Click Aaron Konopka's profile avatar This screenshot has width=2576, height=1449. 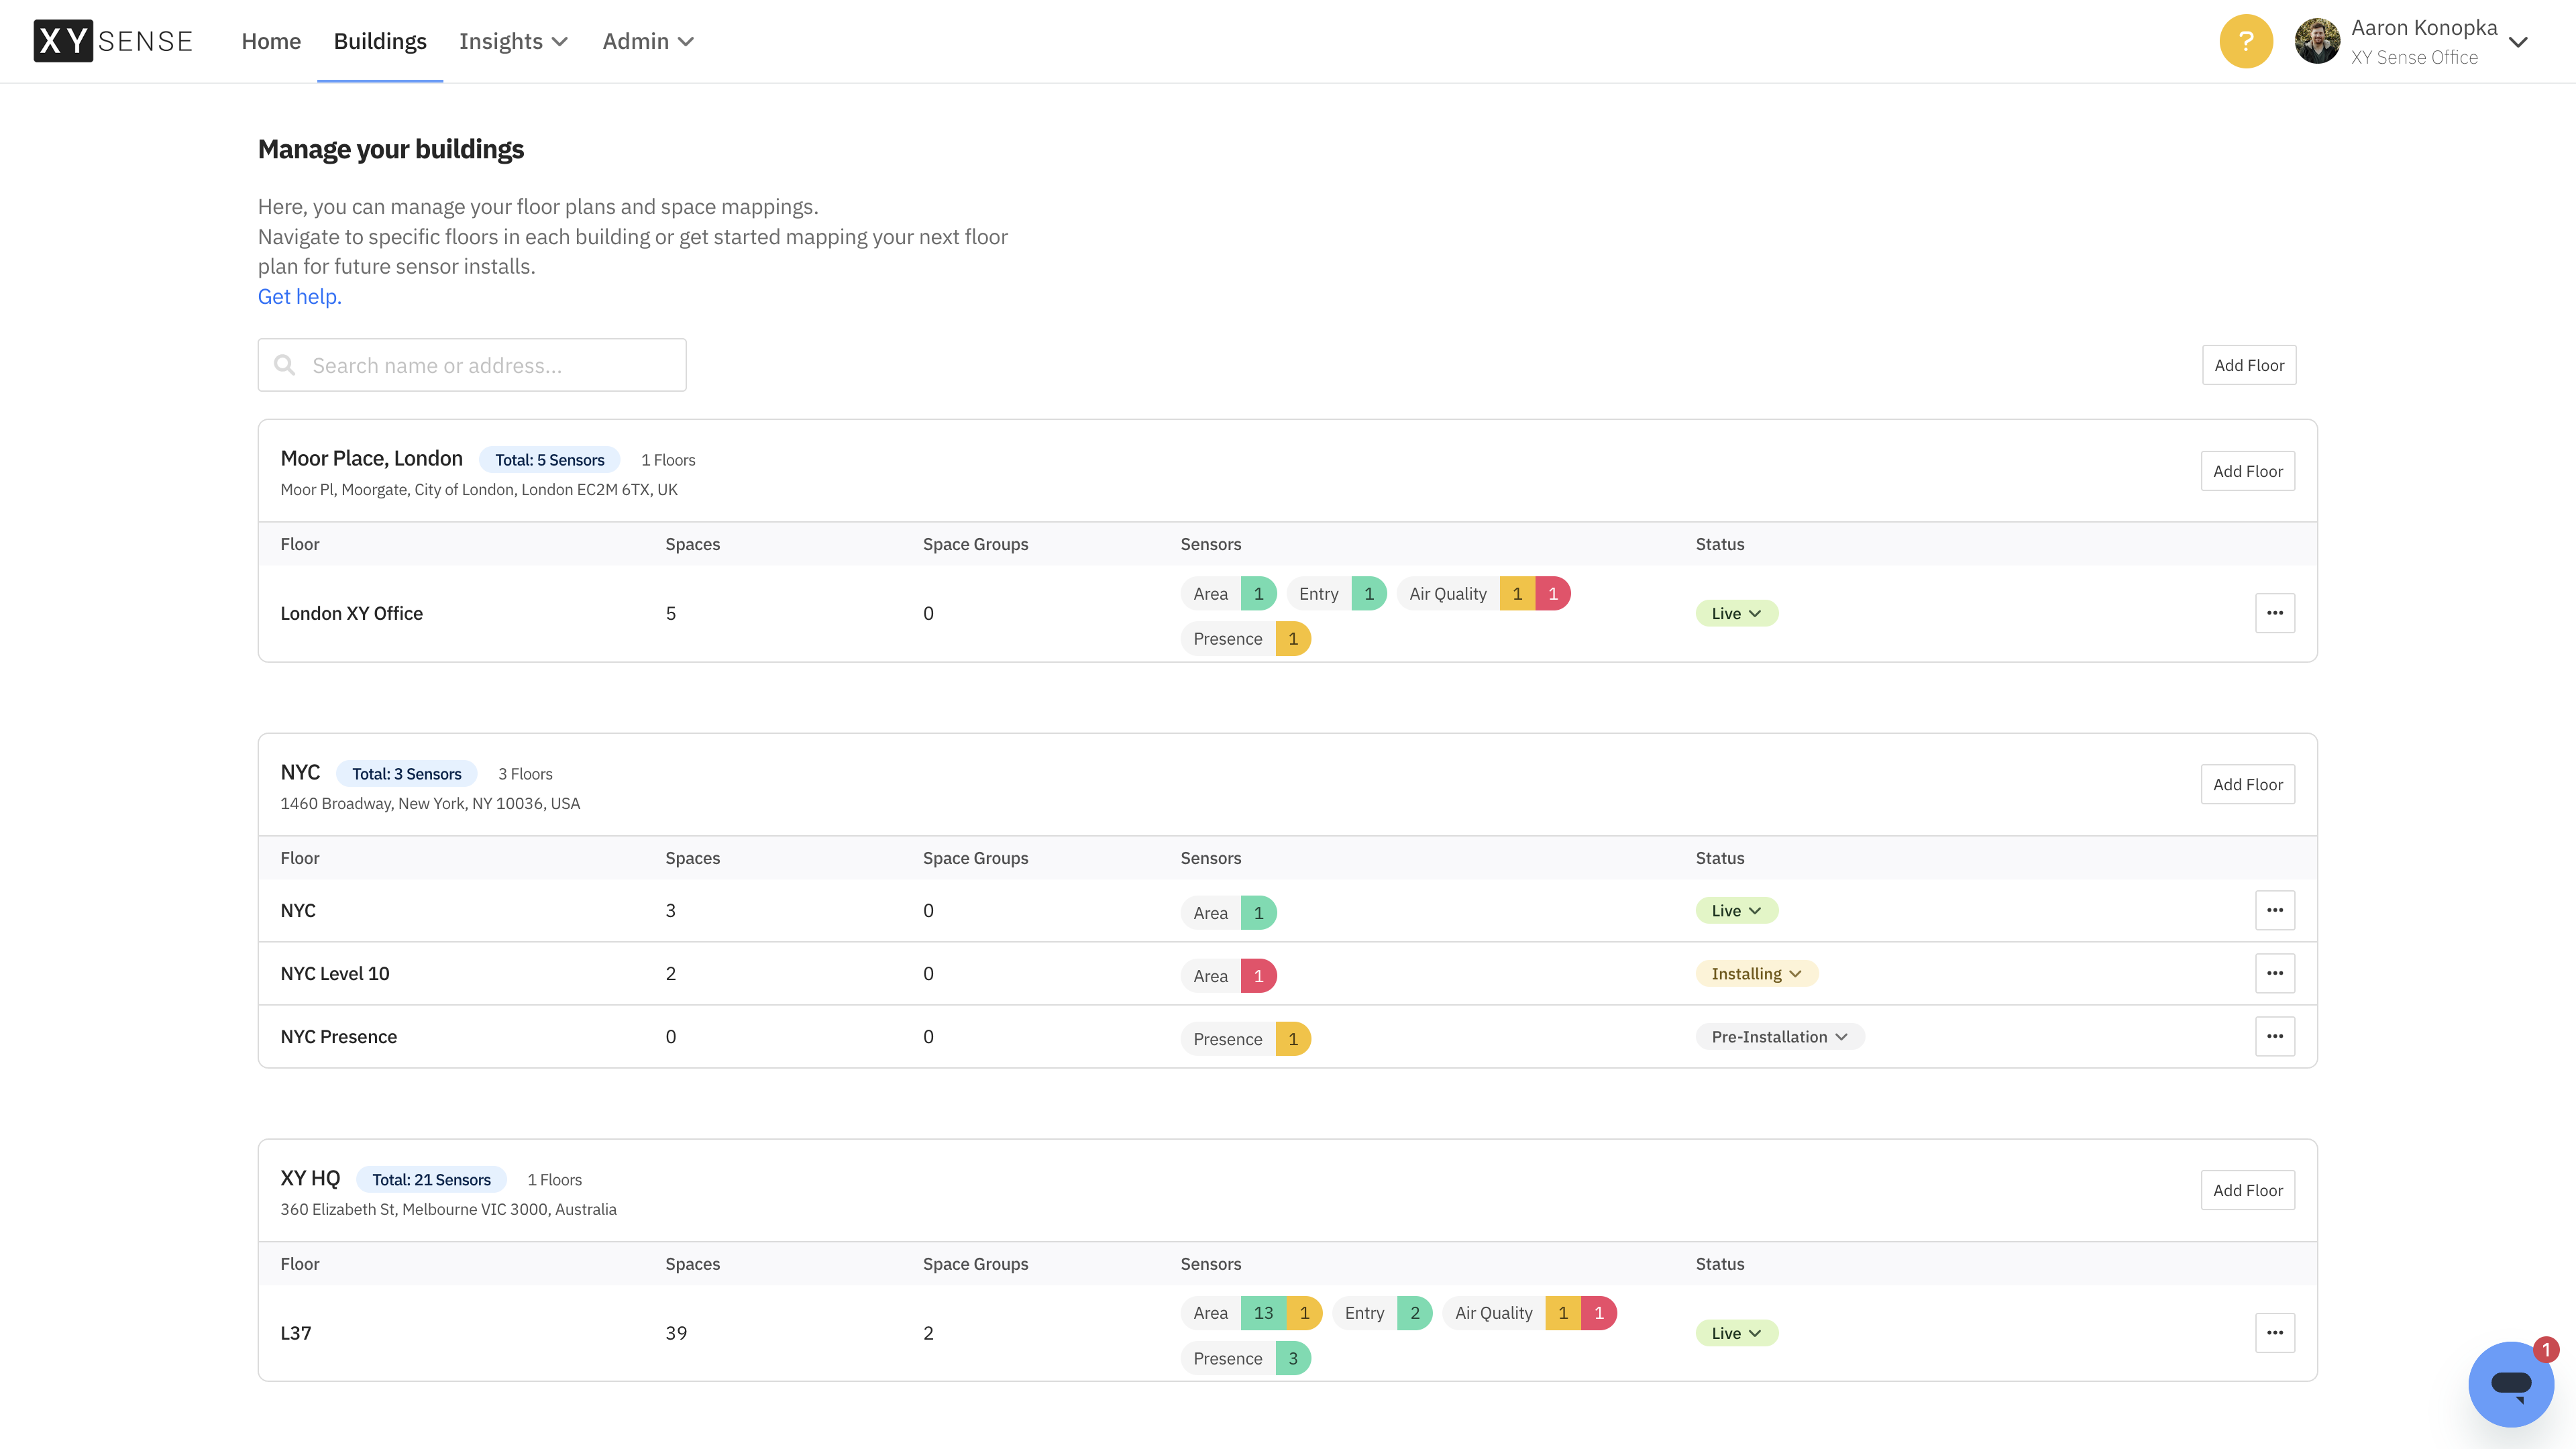2317,41
